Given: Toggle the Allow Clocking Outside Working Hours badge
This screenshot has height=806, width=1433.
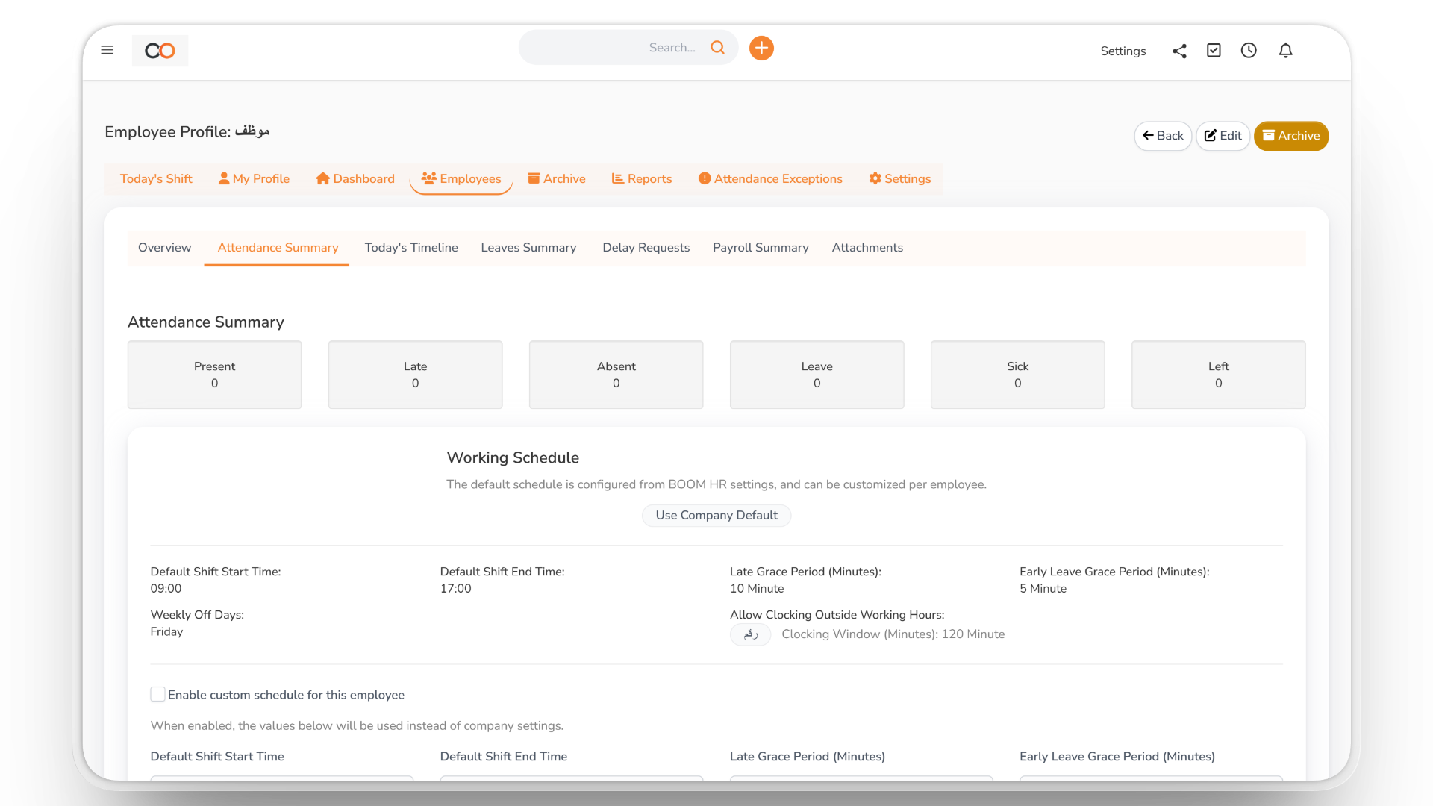Looking at the screenshot, I should pyautogui.click(x=750, y=634).
